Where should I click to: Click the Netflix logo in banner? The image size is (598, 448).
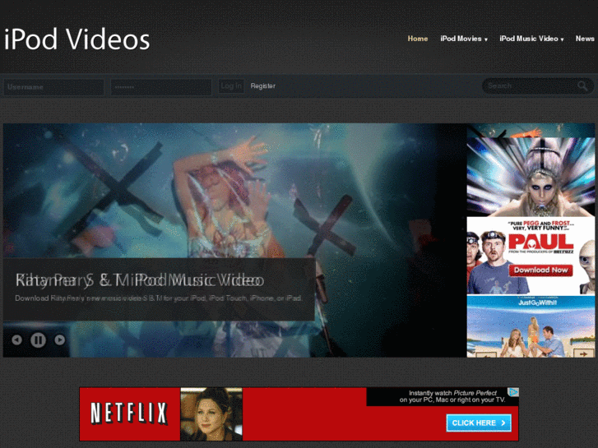pyautogui.click(x=129, y=413)
